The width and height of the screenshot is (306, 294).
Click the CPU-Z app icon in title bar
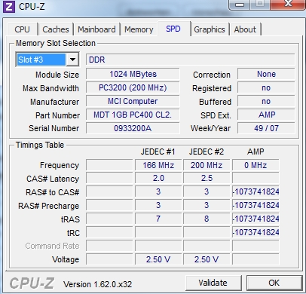(9, 6)
